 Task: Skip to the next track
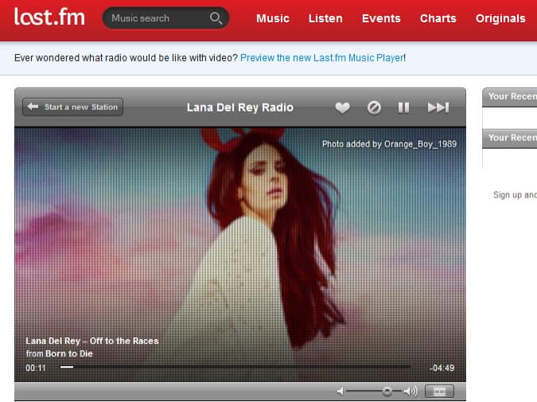point(438,107)
